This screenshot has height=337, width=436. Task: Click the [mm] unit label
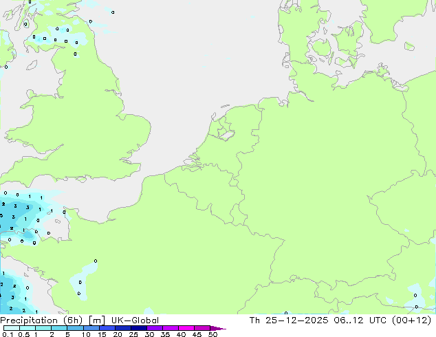tap(98, 320)
